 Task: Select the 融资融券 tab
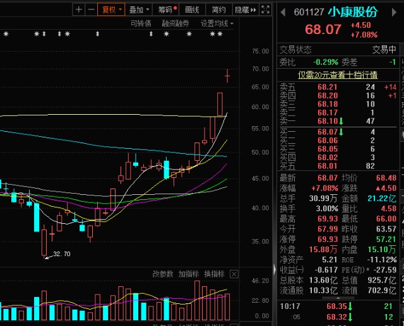pos(175,23)
